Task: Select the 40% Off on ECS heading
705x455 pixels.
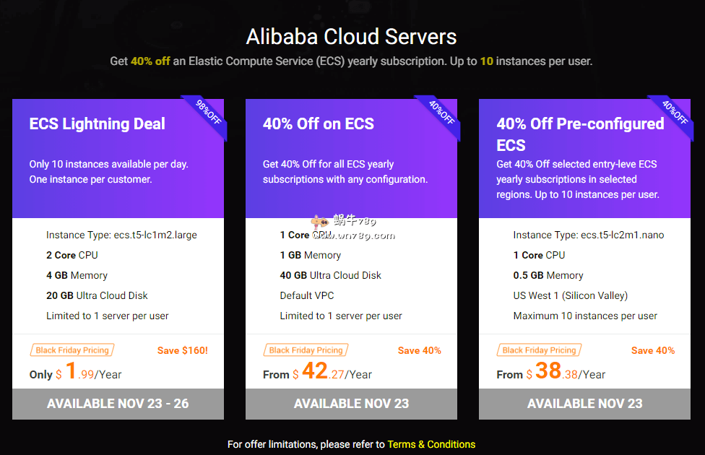Action: 318,123
